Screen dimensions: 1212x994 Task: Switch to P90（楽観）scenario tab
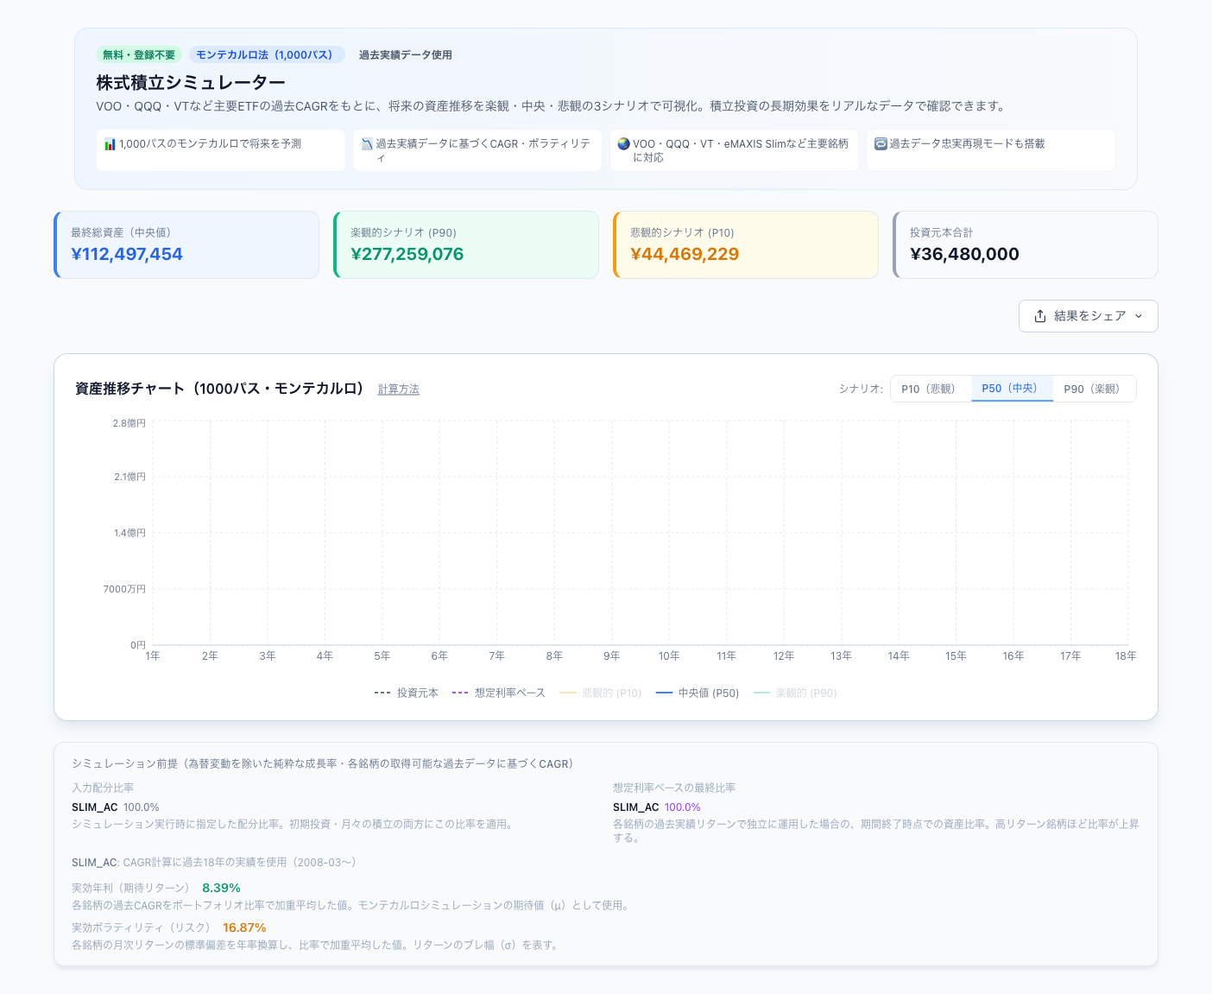coord(1094,389)
